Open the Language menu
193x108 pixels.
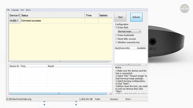15,10
